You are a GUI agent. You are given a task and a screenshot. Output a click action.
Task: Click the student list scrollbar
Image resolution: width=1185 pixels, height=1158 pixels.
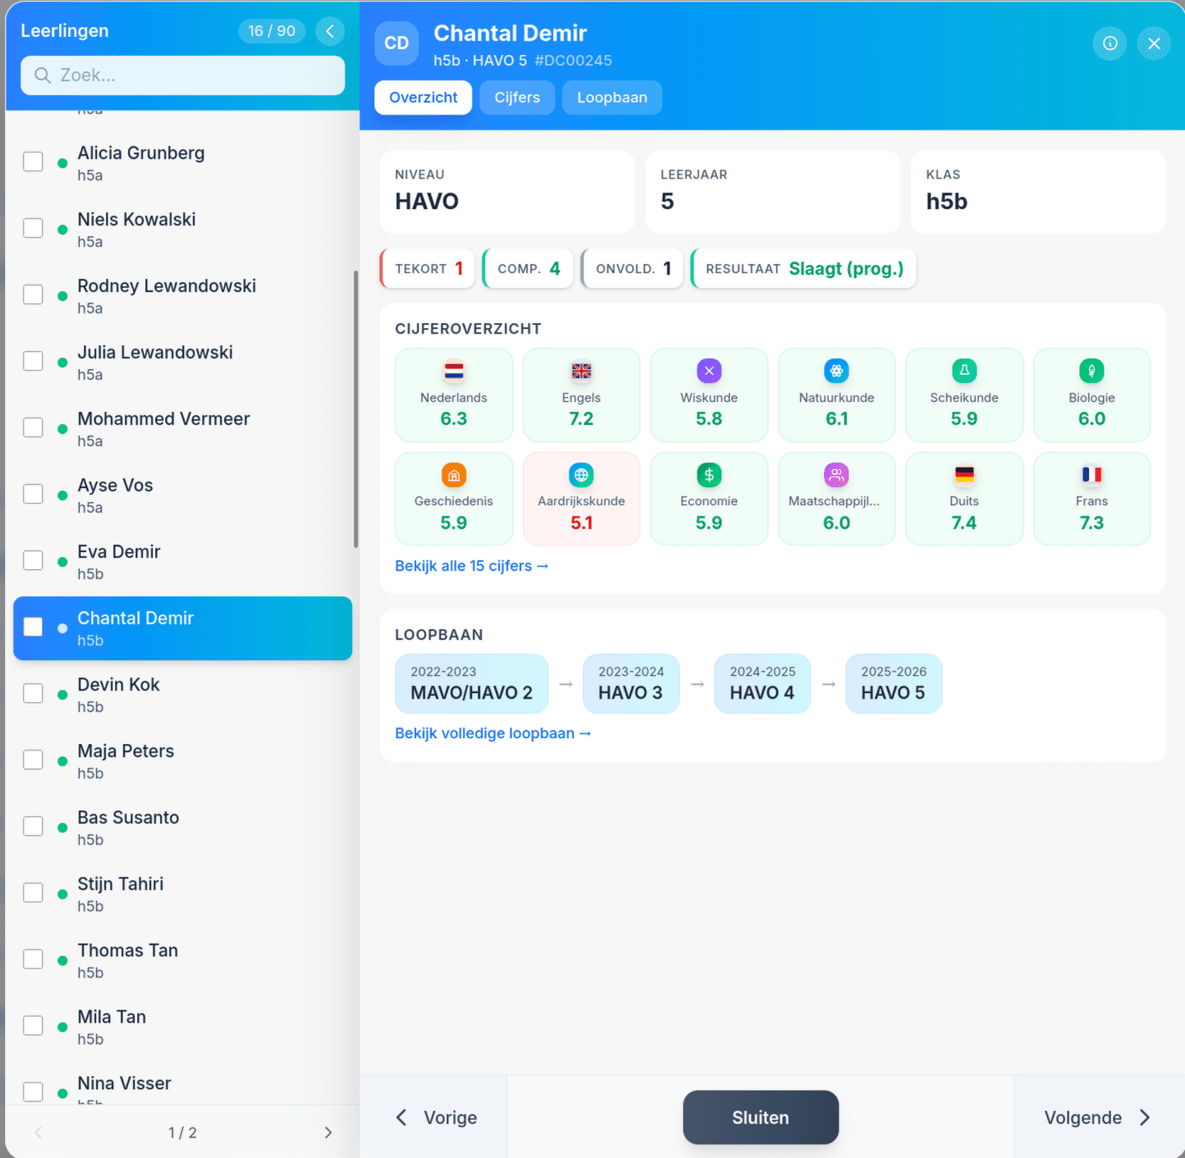[x=355, y=410]
